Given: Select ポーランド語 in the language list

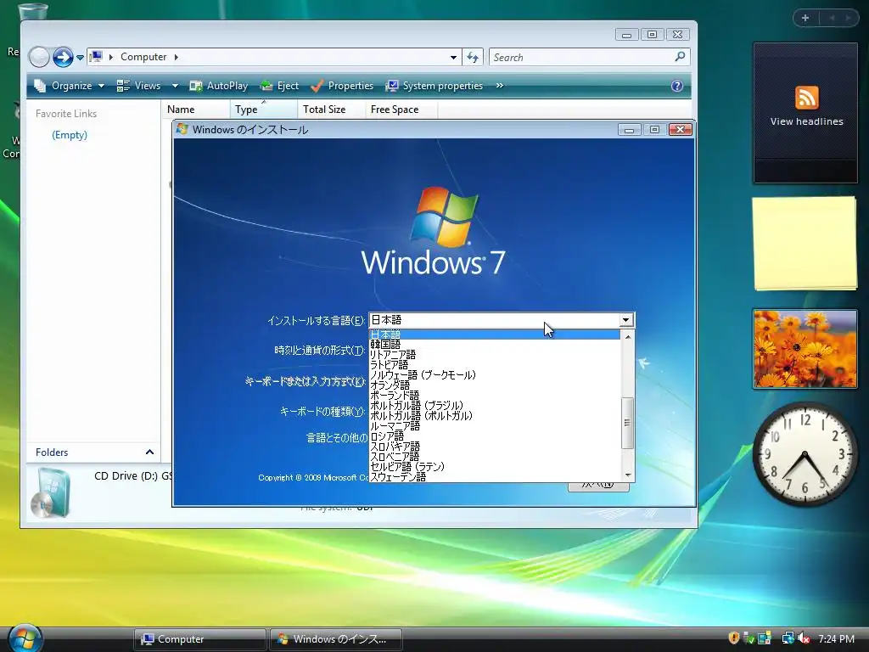Looking at the screenshot, I should point(495,396).
